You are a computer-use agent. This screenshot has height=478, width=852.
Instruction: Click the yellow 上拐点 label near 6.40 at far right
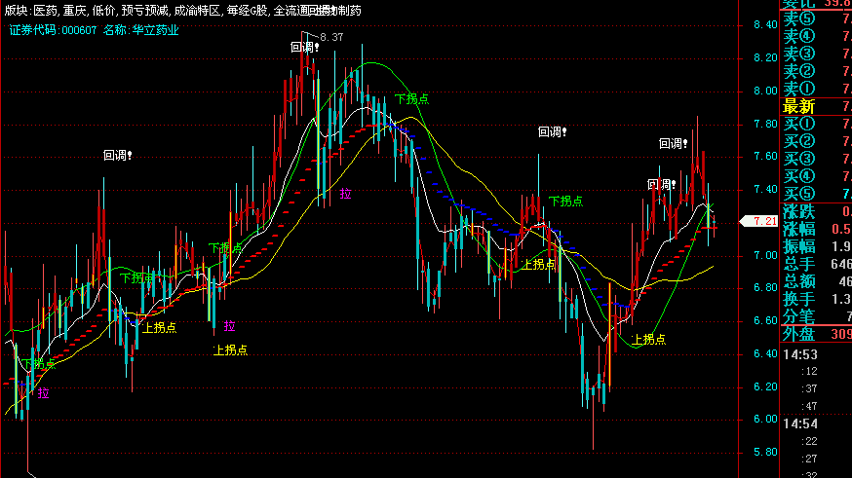(648, 340)
